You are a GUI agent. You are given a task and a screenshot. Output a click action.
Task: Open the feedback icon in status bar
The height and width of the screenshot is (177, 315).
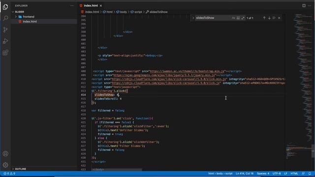click(303, 174)
